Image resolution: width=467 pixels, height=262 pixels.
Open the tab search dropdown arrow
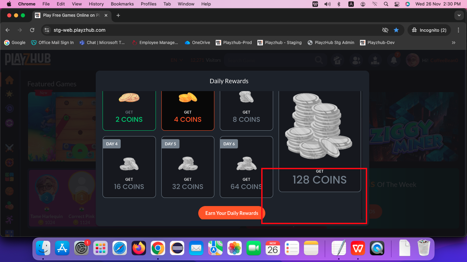point(459,15)
